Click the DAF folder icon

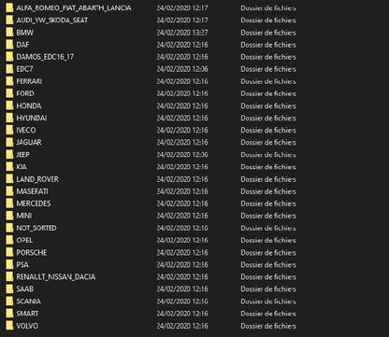(x=9, y=45)
